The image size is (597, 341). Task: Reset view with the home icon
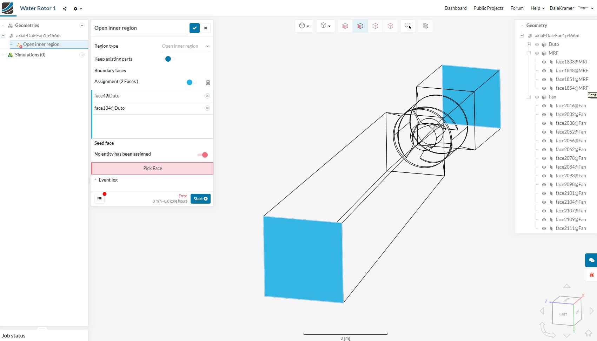point(589,333)
